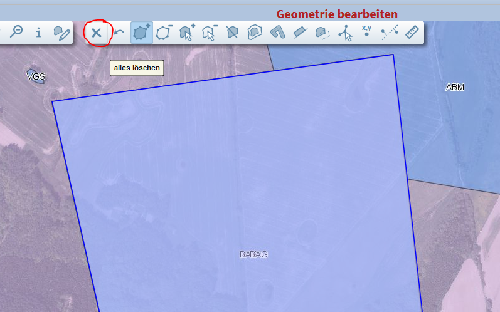Click the polygon edit pencil icon

(x=61, y=33)
